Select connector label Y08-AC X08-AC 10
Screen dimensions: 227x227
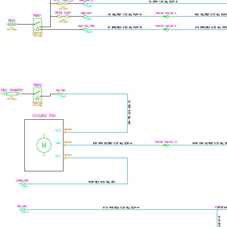(x=166, y=142)
